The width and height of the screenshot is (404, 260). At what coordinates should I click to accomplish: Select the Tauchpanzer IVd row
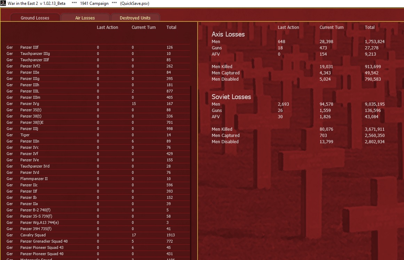pos(98,166)
